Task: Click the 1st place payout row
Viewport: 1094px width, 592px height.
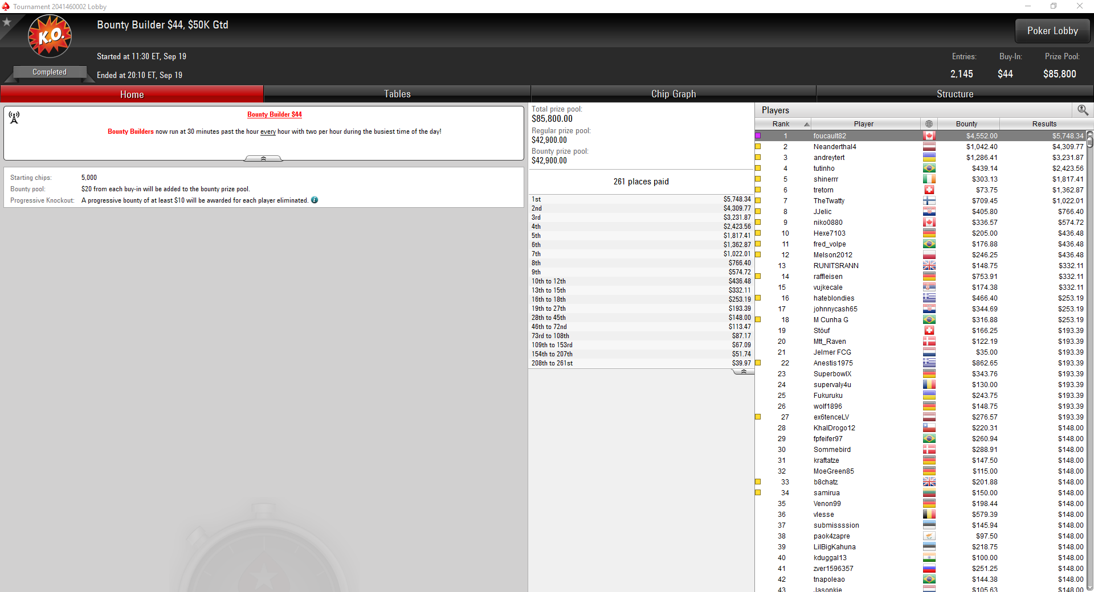Action: (641, 199)
